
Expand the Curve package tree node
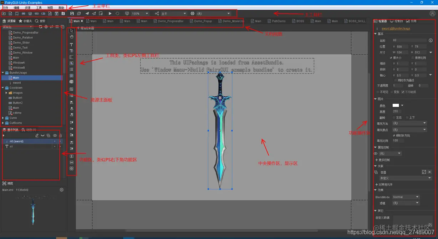coord(3,118)
